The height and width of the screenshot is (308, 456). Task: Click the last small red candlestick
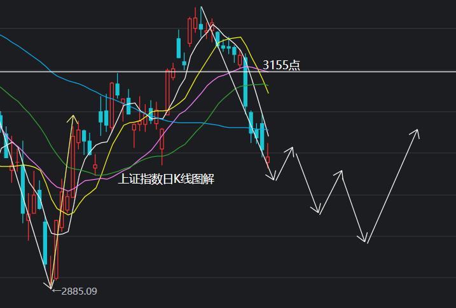268,159
